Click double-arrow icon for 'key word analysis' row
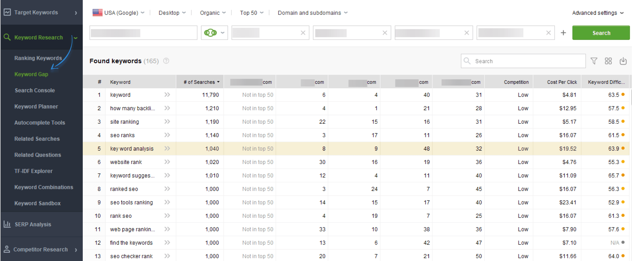The width and height of the screenshot is (632, 261). [167, 149]
